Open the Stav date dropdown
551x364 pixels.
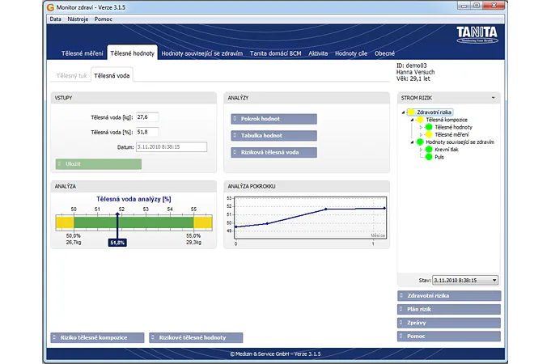[x=494, y=280]
